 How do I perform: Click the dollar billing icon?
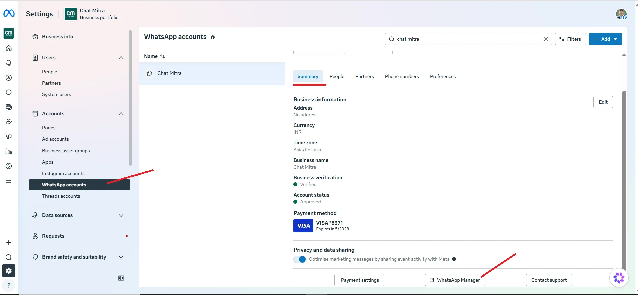tap(9, 166)
